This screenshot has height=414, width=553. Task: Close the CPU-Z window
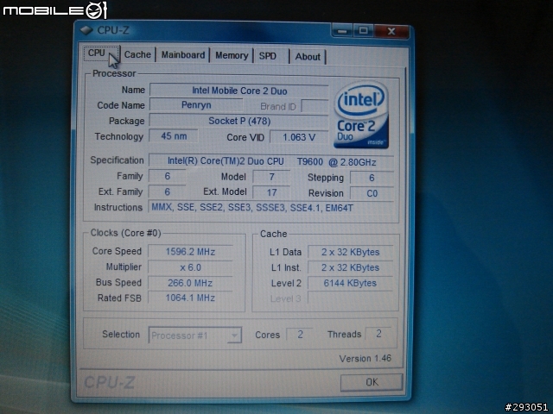click(x=391, y=31)
